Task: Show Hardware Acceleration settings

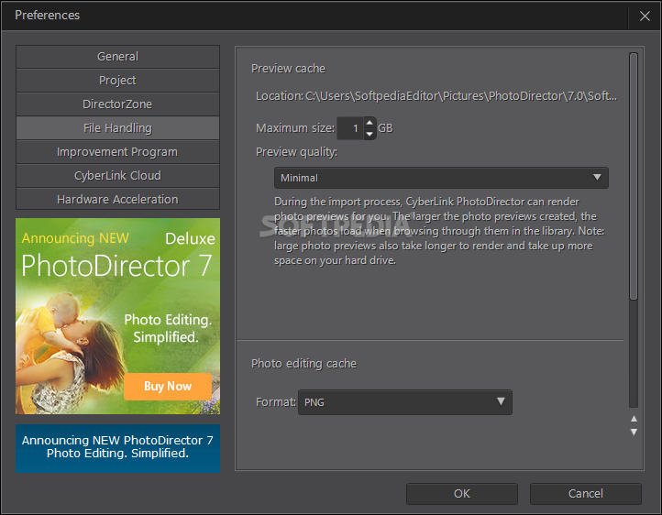Action: click(117, 199)
